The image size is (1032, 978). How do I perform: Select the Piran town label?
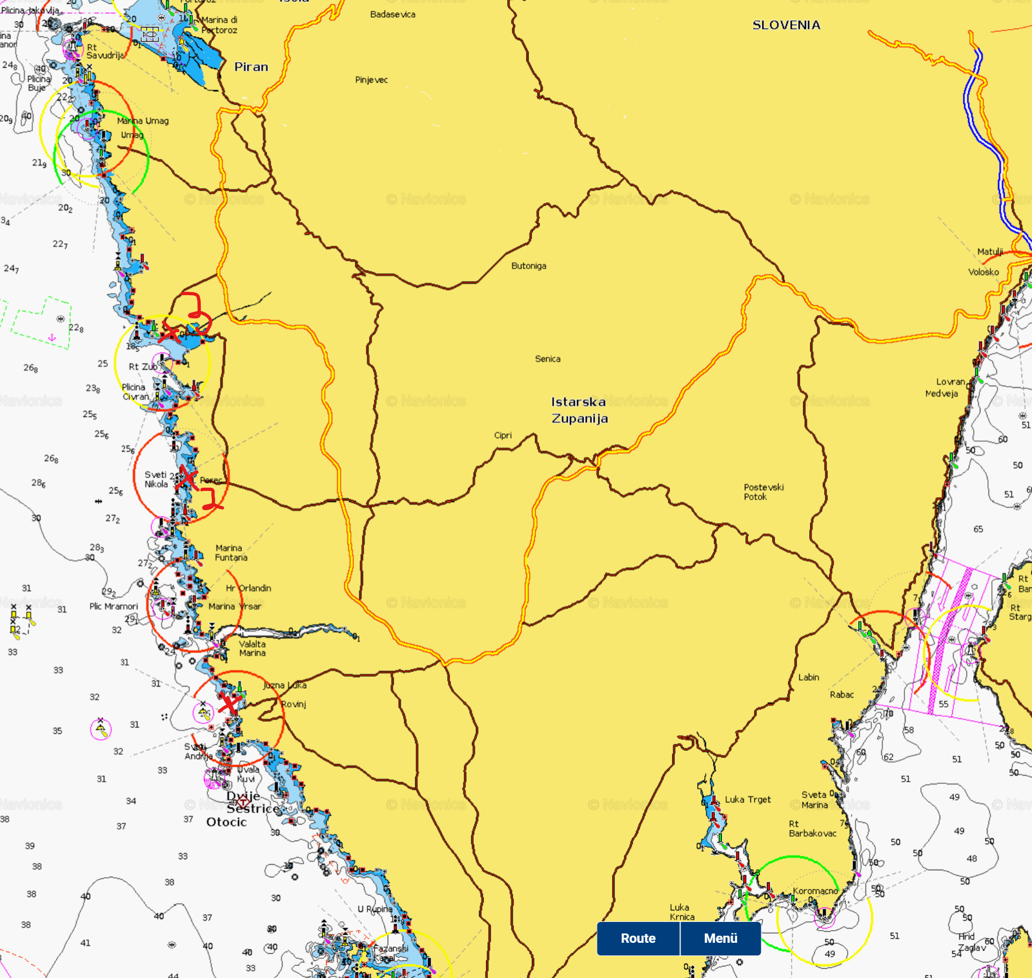[x=251, y=67]
